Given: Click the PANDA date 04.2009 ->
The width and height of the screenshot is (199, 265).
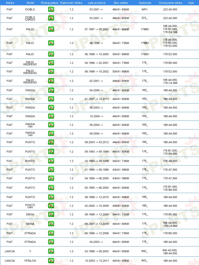Looking at the screenshot, I should click(x=96, y=91).
